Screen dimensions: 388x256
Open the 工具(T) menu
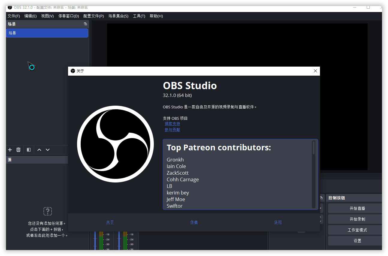click(139, 16)
